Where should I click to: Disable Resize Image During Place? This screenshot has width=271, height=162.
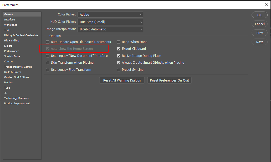click(119, 56)
